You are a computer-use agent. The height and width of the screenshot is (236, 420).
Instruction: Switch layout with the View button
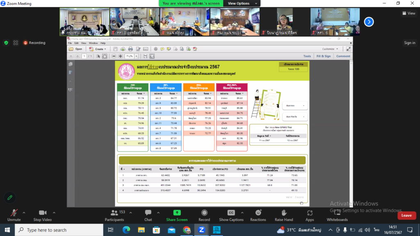pos(409,13)
